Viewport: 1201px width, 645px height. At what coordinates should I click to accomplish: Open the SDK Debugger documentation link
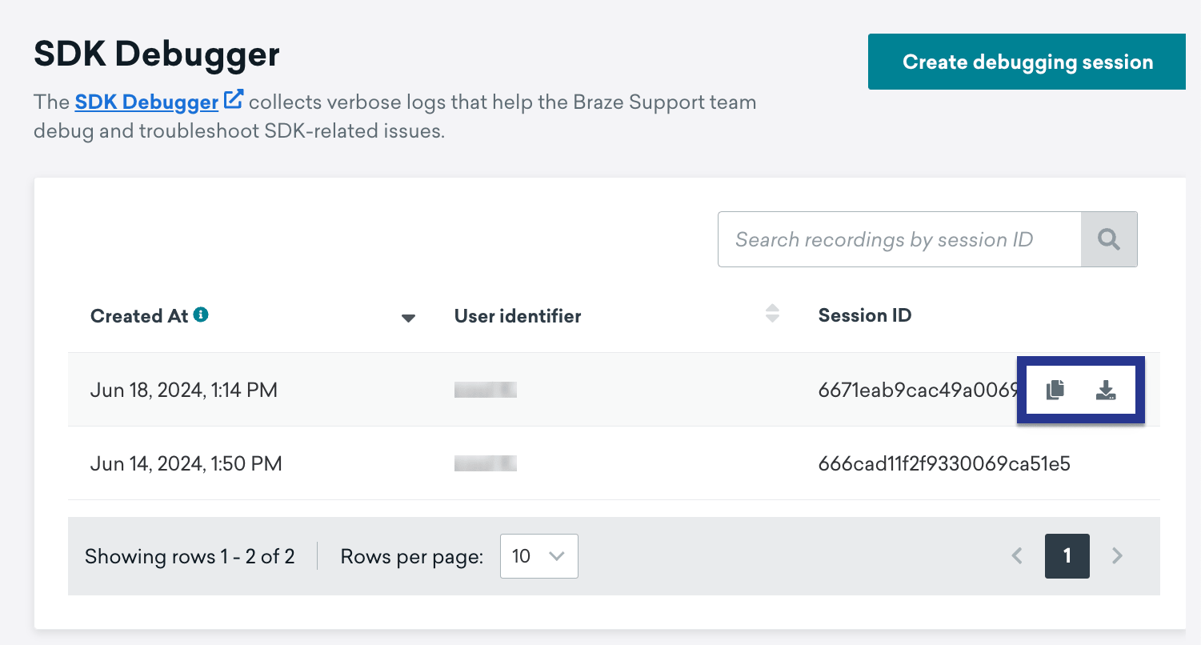coord(146,102)
